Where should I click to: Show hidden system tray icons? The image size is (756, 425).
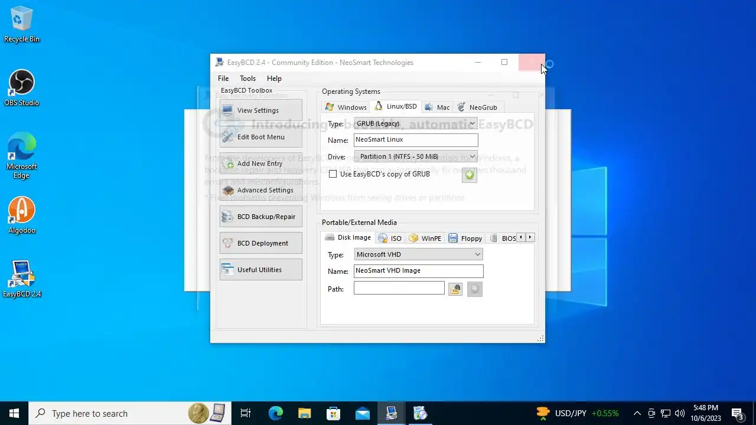(x=637, y=413)
